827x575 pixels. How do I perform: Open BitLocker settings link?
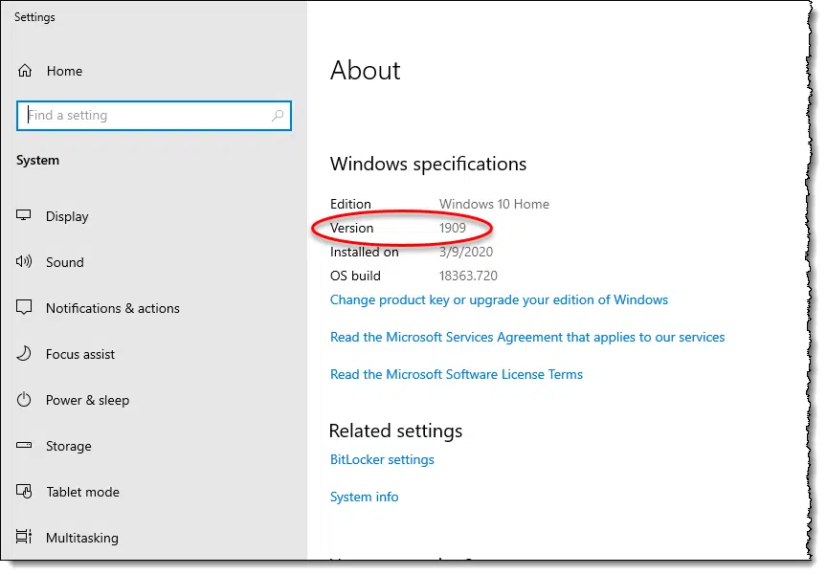pos(382,459)
